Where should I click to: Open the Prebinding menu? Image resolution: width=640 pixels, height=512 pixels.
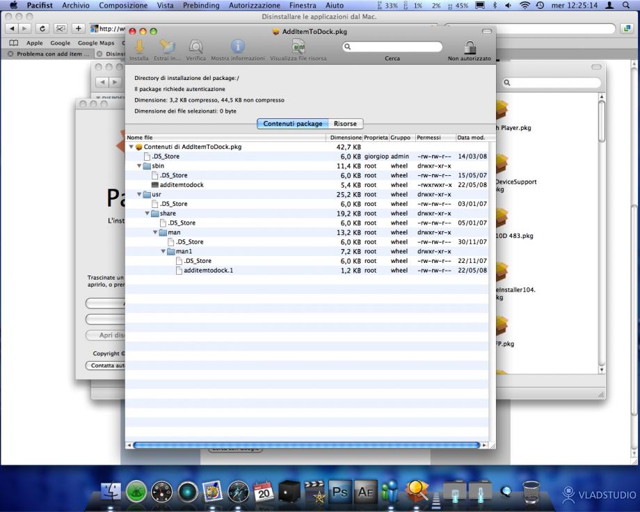(201, 6)
